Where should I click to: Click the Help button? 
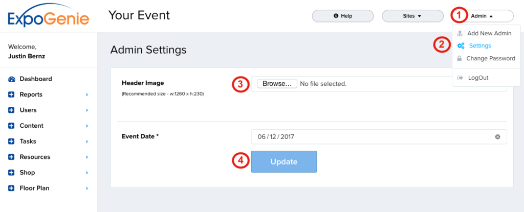(342, 16)
